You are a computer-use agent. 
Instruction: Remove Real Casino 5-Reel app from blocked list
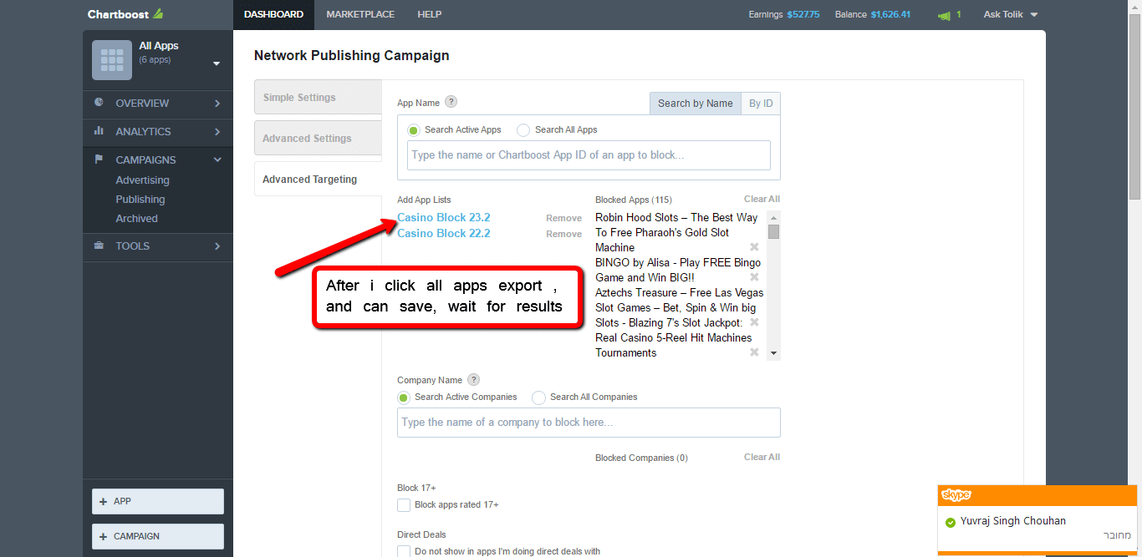pos(754,352)
